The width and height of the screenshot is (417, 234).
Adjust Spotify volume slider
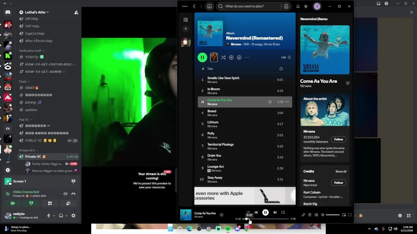click(x=333, y=215)
